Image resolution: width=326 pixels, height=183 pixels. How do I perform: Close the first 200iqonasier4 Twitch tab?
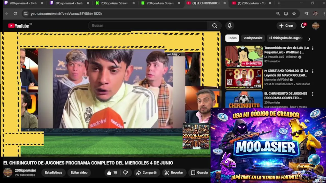click(42, 3)
